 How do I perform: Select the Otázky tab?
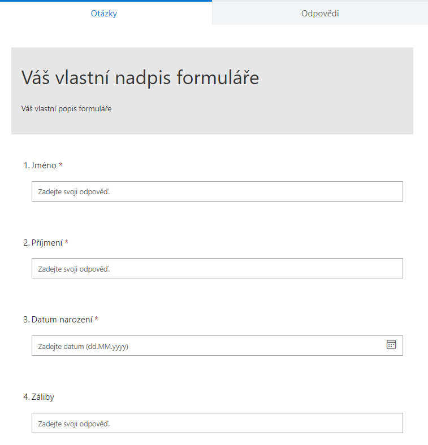[104, 14]
